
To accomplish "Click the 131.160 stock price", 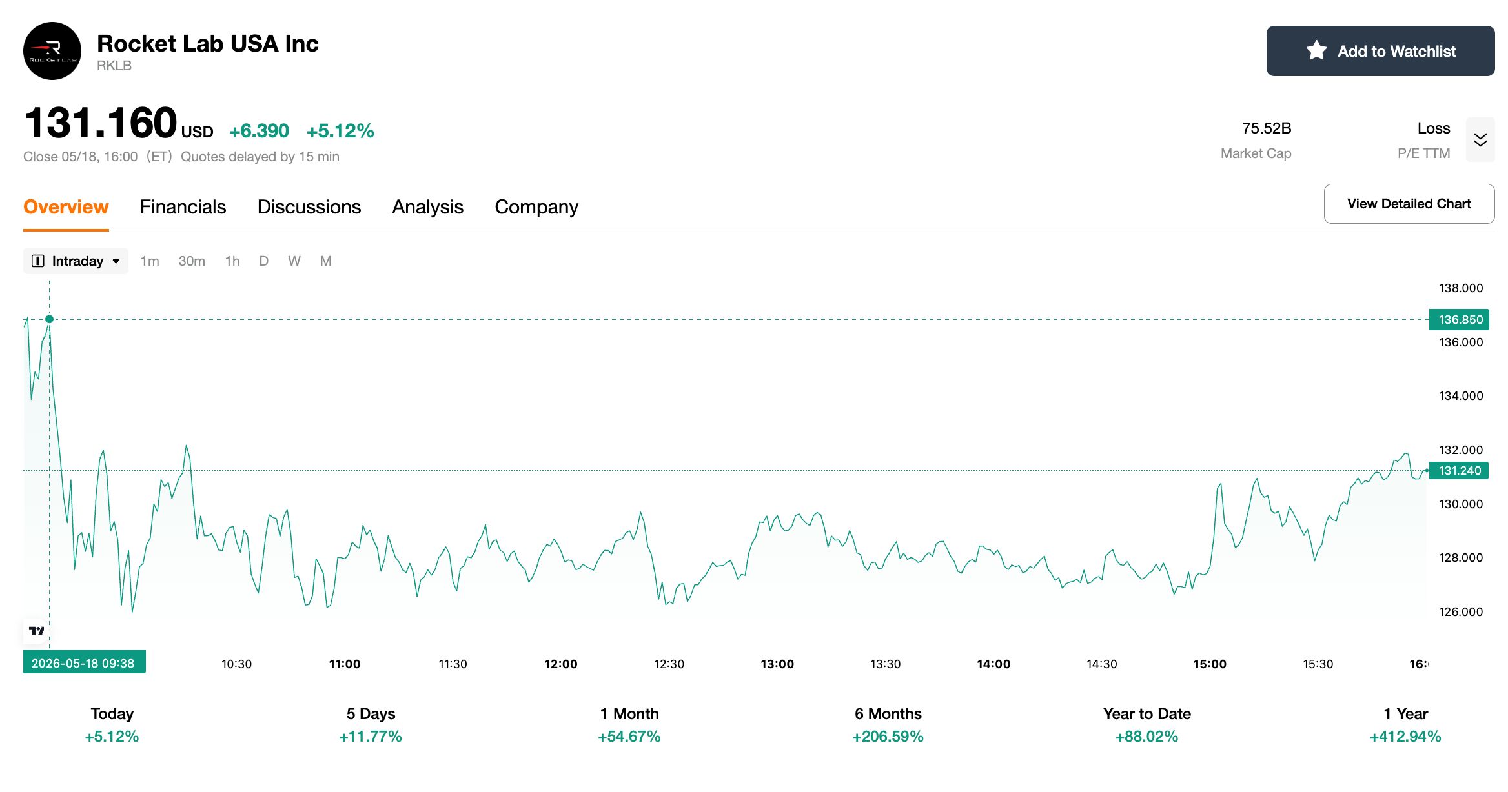I will (100, 123).
